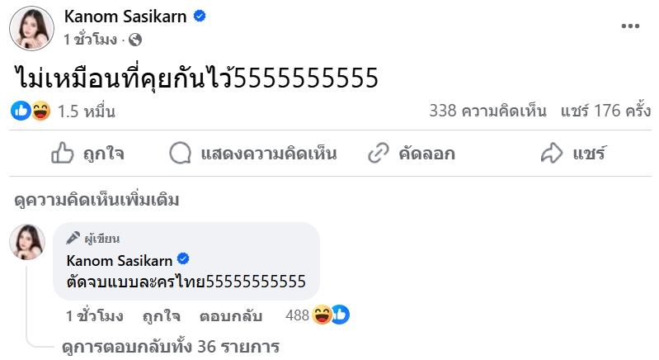659x360 pixels.
Task: Open Kanom Sasikarn's name in the comment
Action: tap(118, 259)
